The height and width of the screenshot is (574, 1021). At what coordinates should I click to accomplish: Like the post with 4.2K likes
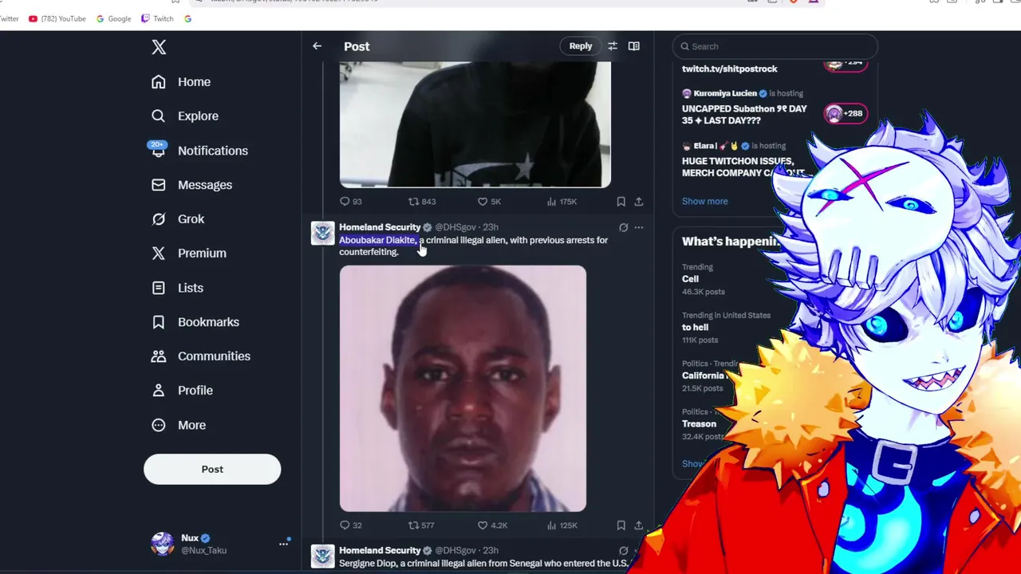tap(492, 525)
